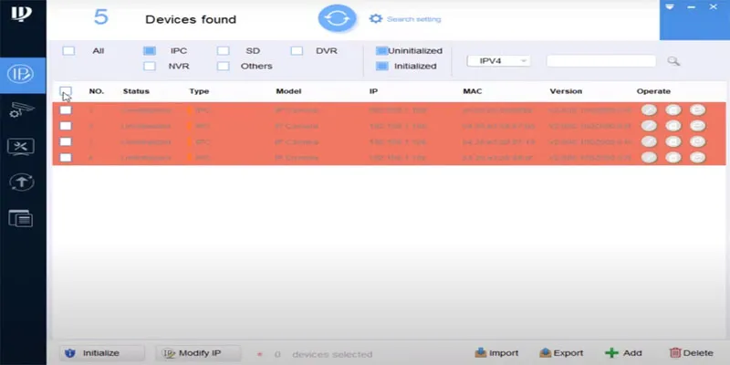Viewport: 730px width, 365px height.
Task: Click the Initialize button
Action: pos(101,353)
